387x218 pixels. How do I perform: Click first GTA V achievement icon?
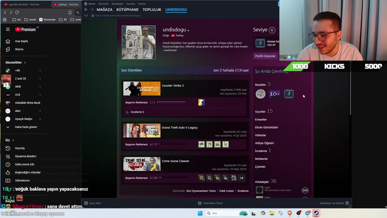point(202,144)
